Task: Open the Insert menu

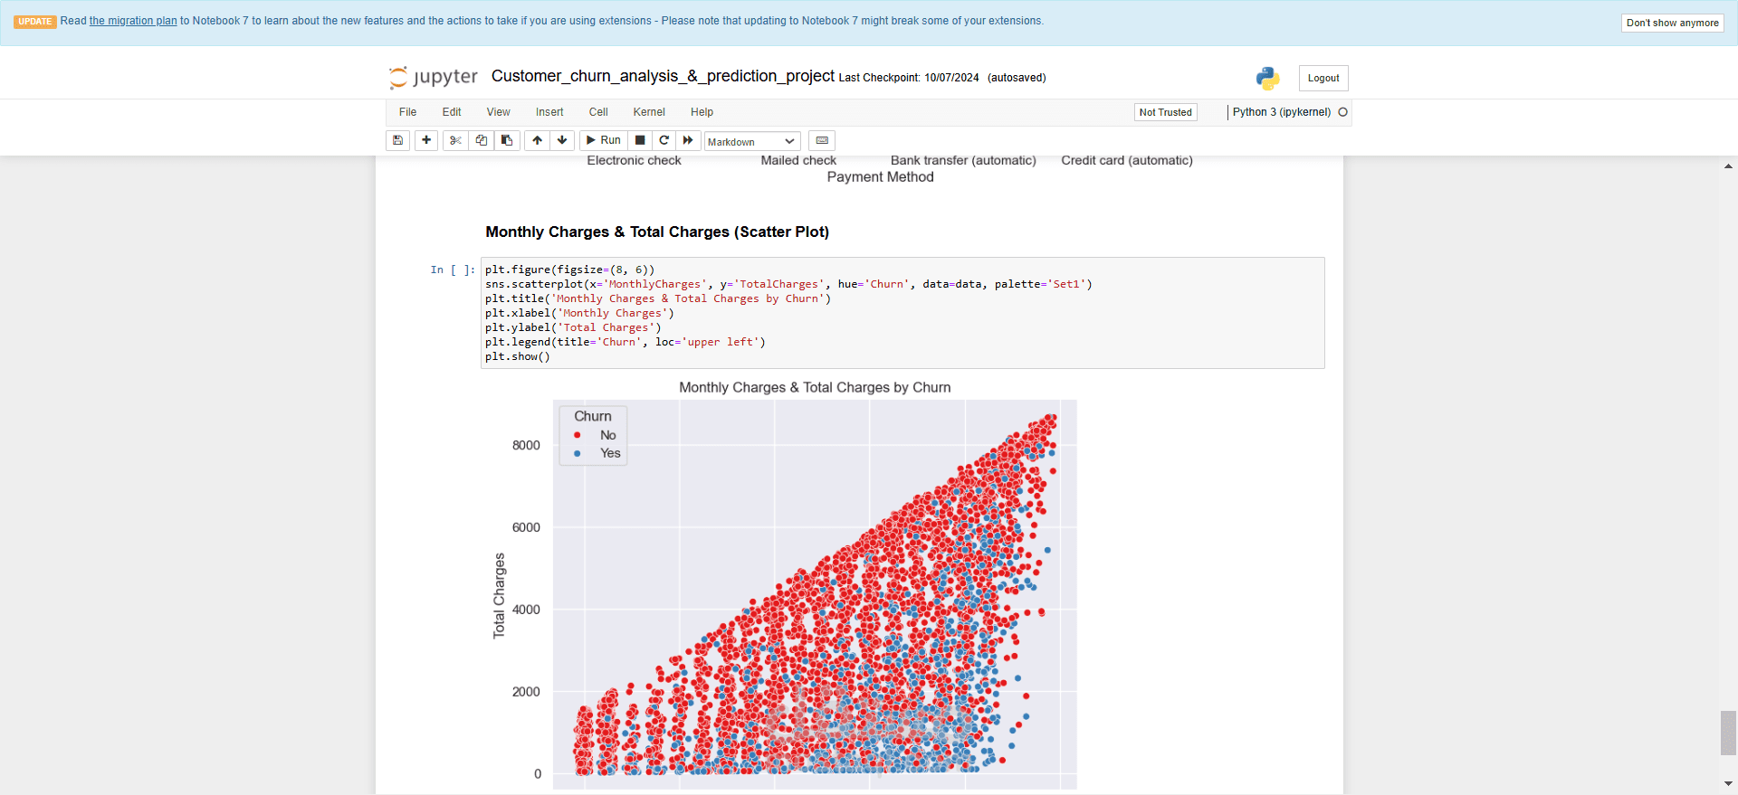Action: coord(549,112)
